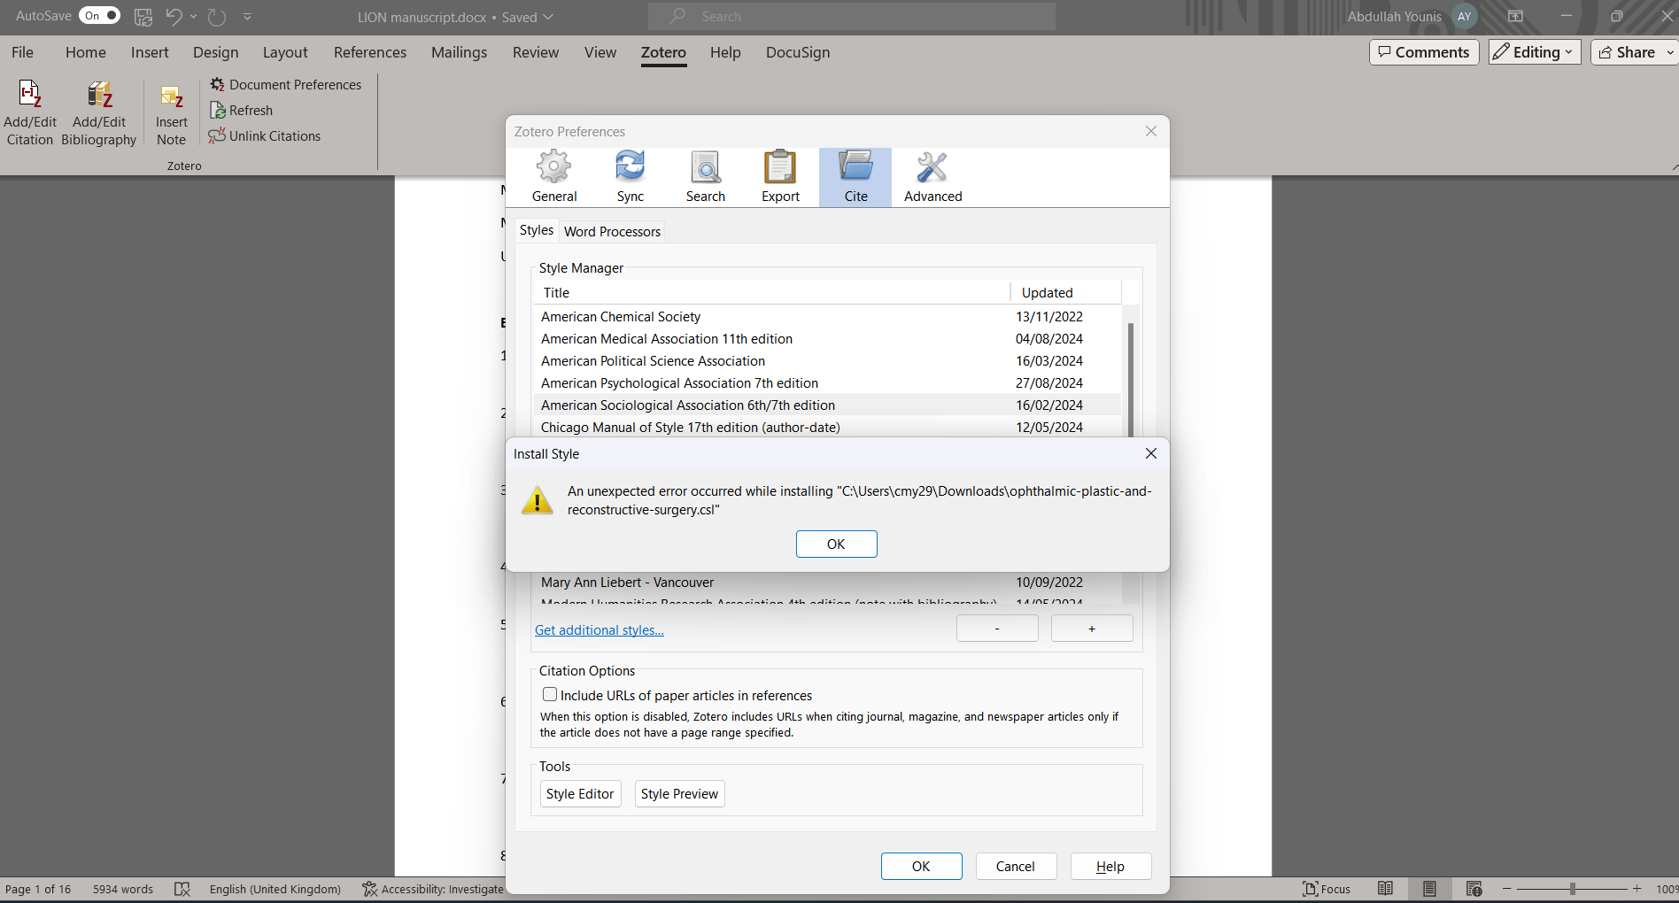
Task: Open the ribbon display options icon
Action: (1515, 16)
